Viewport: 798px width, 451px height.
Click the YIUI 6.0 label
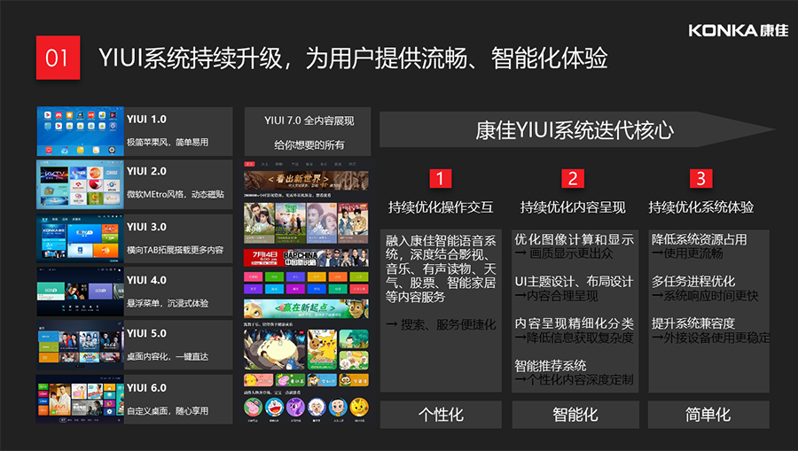coord(146,388)
